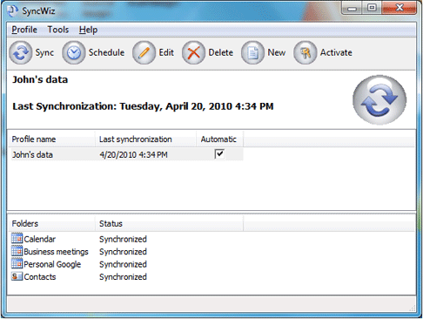Screen dimensions: 423x319
Task: Click the Sync label in the toolbar
Action: (44, 52)
